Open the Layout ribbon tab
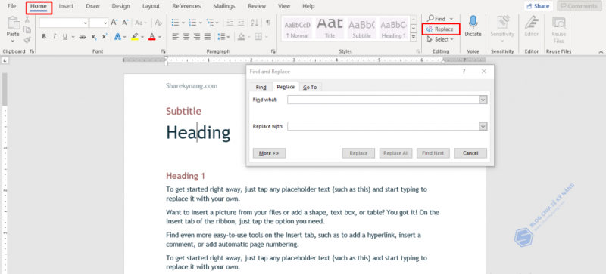Image resolution: width=606 pixels, height=274 pixels. tap(151, 6)
